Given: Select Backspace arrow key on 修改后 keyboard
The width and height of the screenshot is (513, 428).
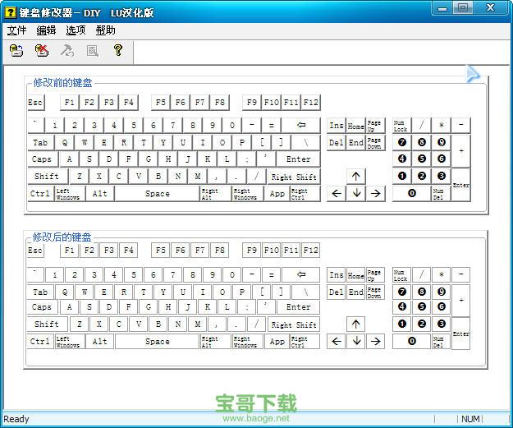Looking at the screenshot, I should [301, 274].
